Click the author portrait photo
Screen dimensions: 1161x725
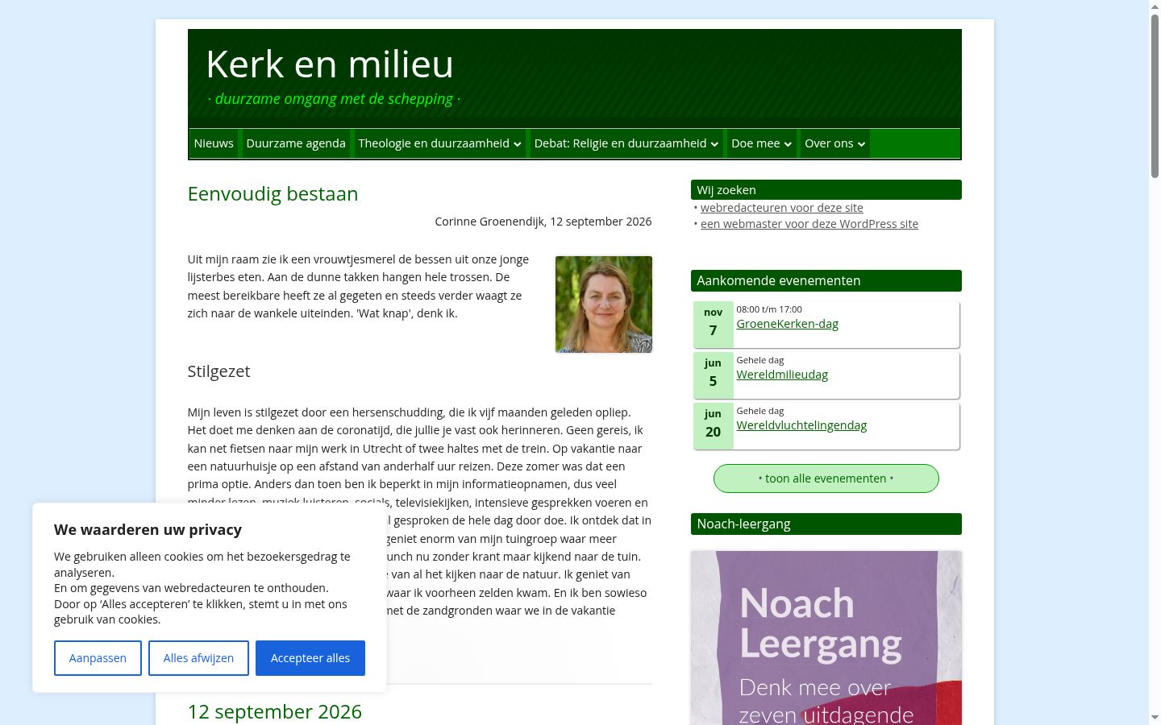tap(604, 304)
